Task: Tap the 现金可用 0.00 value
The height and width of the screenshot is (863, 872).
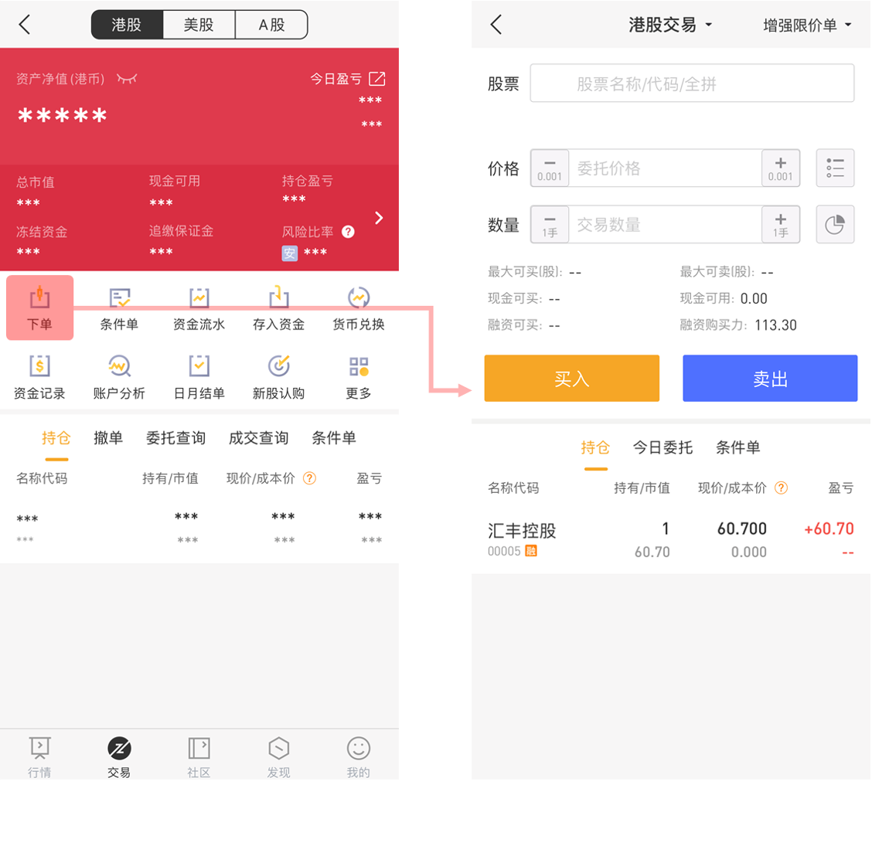Action: [x=754, y=299]
